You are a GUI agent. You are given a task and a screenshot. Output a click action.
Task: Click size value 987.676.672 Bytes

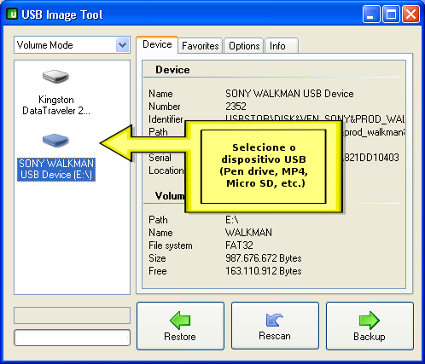263,258
